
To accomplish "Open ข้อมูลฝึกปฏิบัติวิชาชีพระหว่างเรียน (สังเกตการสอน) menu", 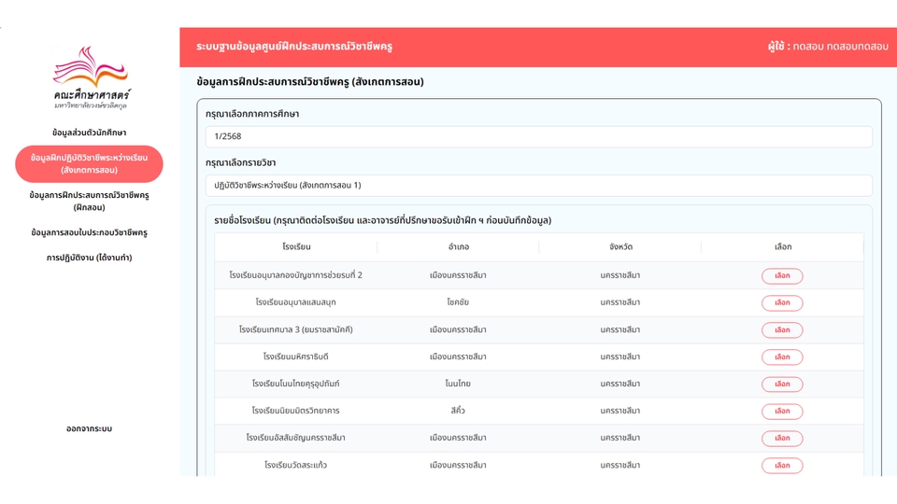I will (x=90, y=164).
